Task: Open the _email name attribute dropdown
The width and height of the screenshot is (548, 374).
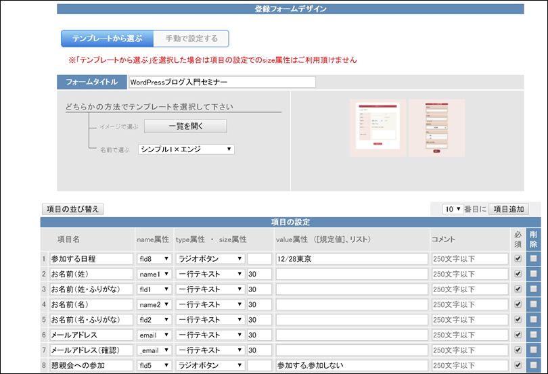Action: (154, 350)
